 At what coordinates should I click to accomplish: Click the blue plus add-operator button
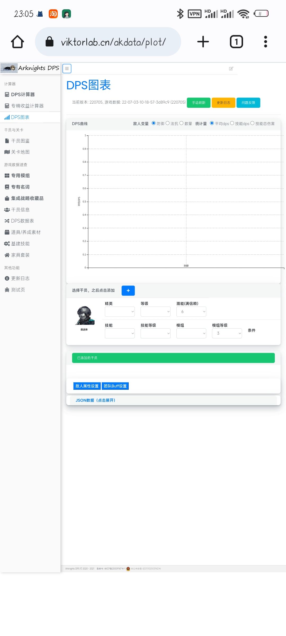click(x=128, y=291)
